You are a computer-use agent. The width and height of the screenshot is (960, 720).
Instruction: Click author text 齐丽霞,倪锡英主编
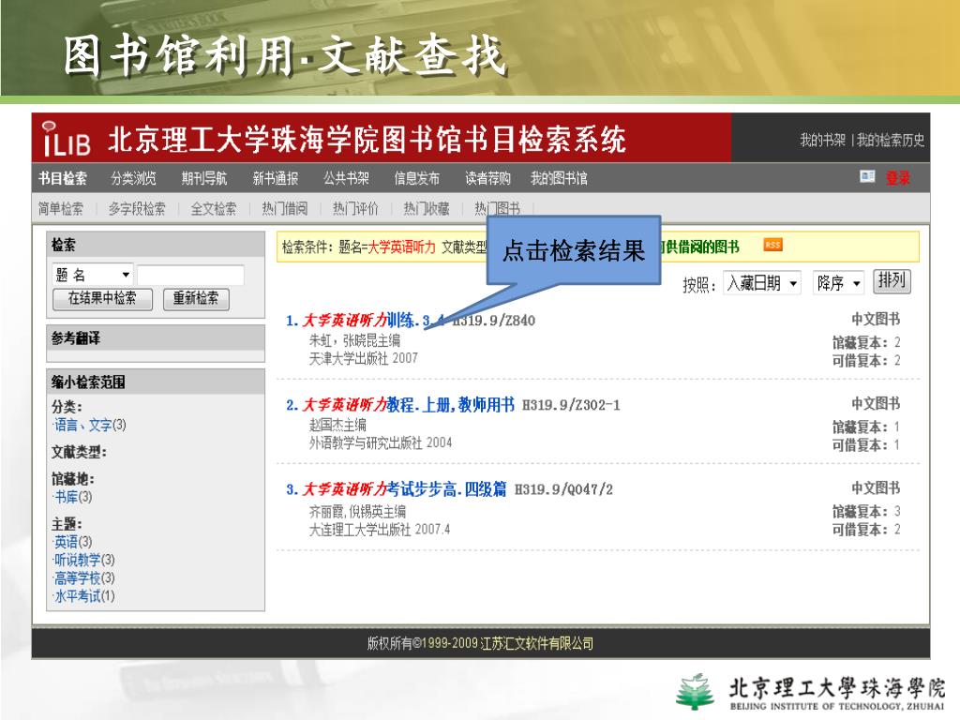point(357,511)
